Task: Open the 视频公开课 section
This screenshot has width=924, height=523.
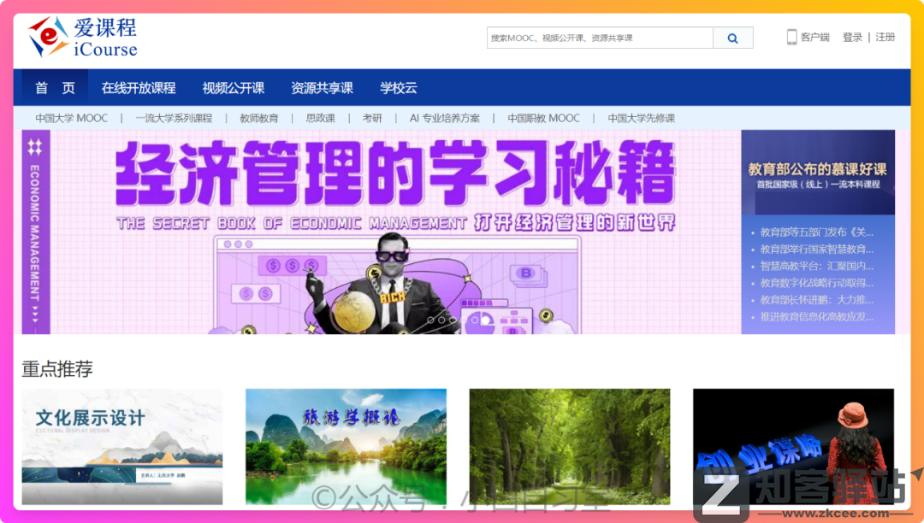Action: [234, 86]
